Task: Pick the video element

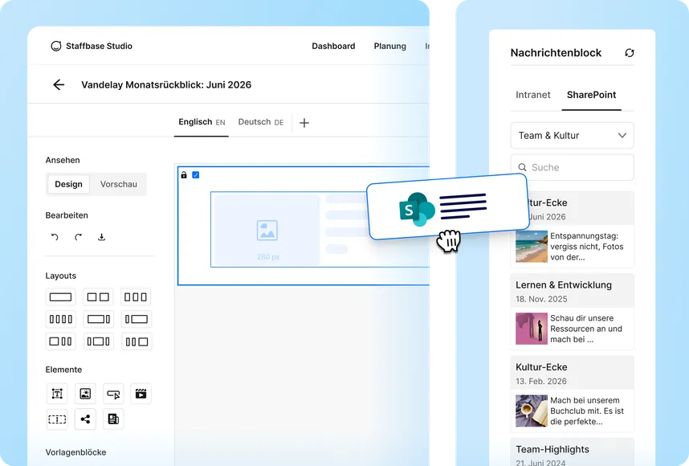Action: 141,394
